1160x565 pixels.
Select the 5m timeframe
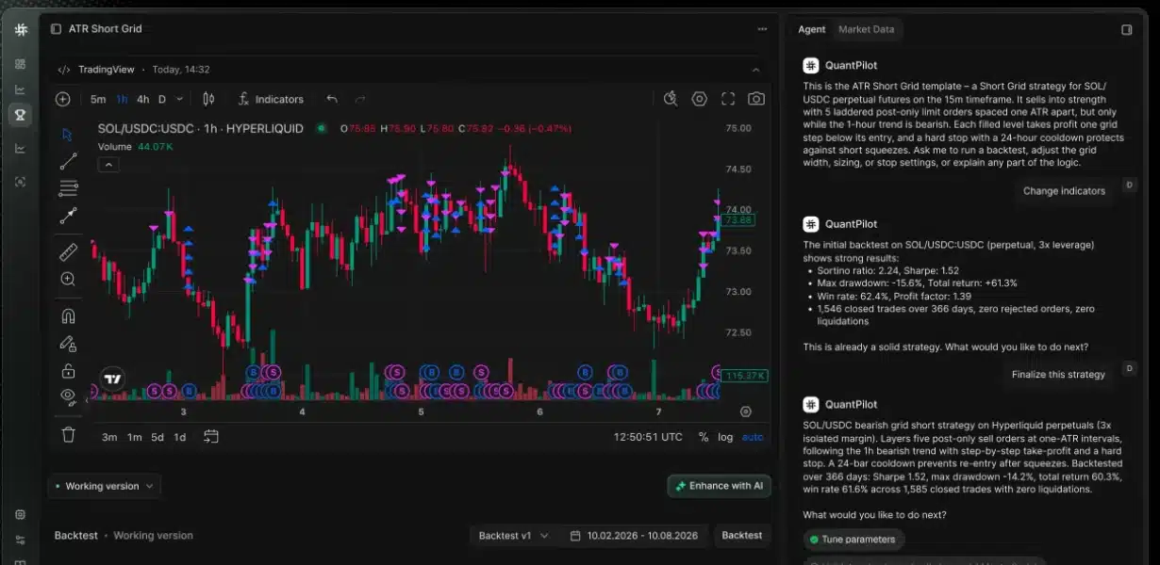coord(98,99)
